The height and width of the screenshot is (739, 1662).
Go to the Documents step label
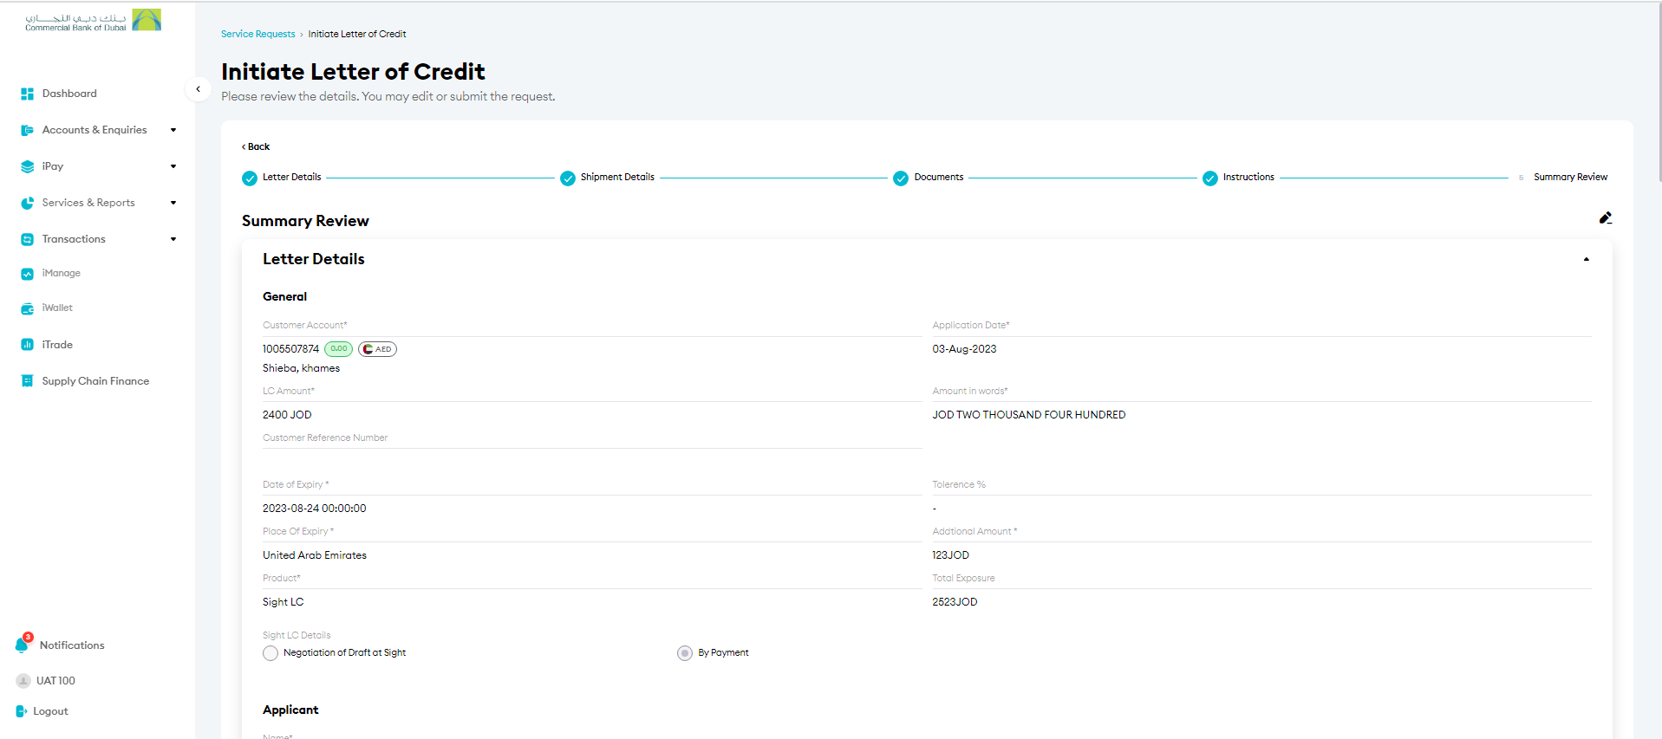pyautogui.click(x=939, y=178)
